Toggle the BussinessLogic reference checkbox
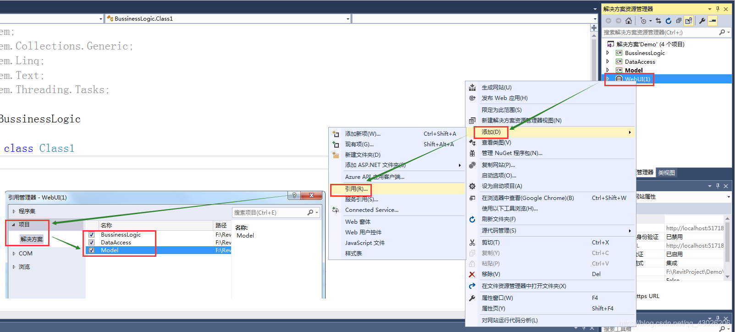The image size is (735, 332). (91, 235)
